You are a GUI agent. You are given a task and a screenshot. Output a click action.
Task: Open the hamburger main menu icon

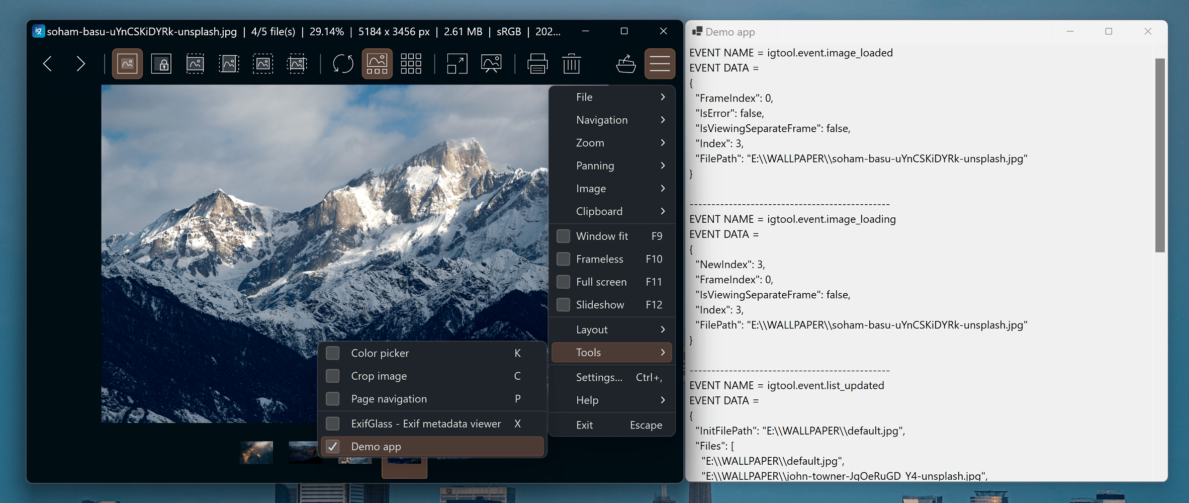pyautogui.click(x=660, y=63)
